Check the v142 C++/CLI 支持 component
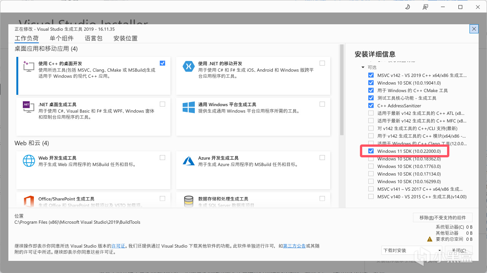Screen dimensions: 487x273 [371, 128]
